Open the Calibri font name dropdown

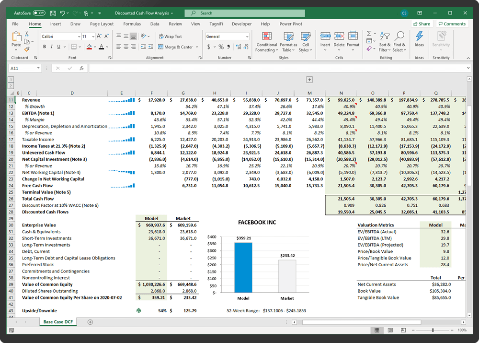pyautogui.click(x=79, y=36)
